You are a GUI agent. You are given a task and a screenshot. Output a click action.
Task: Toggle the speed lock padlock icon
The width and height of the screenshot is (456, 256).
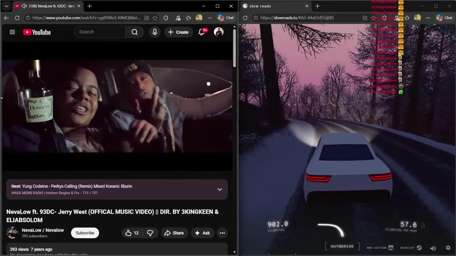tap(423, 225)
